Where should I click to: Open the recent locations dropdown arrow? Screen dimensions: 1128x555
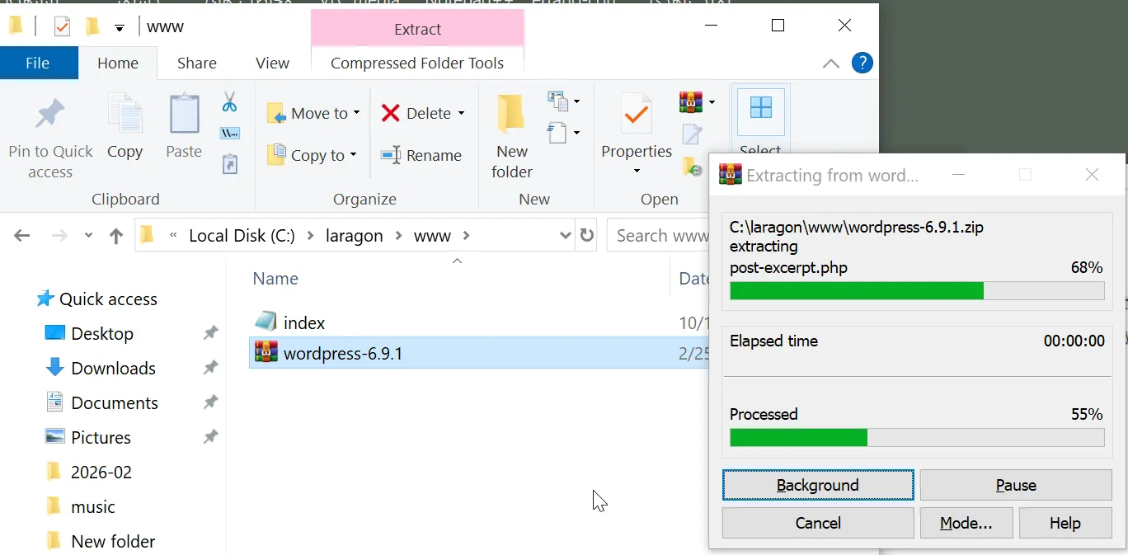(88, 236)
